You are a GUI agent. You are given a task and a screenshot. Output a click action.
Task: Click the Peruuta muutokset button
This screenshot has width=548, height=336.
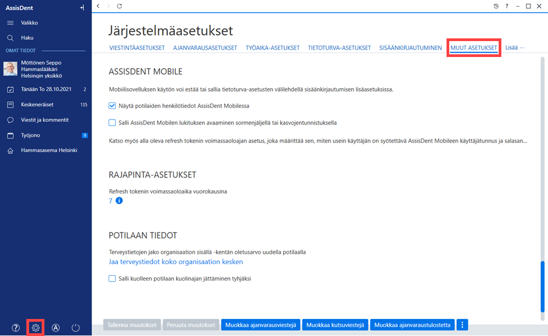[191, 325]
